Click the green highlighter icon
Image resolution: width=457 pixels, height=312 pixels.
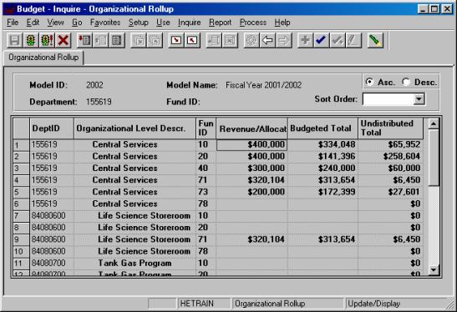coord(375,40)
